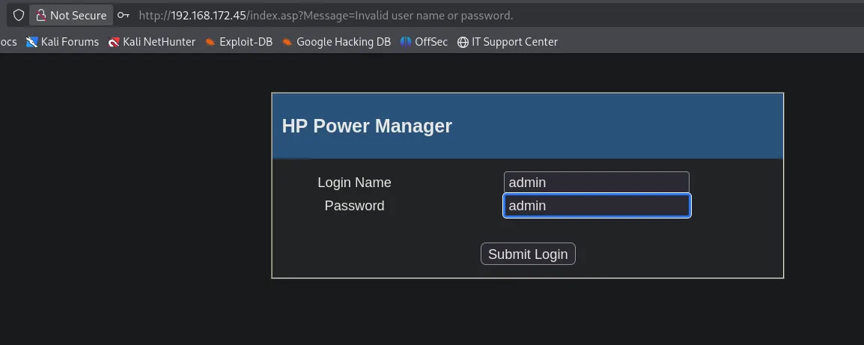Open the IT Support Center bookmark
The image size is (864, 345).
coord(508,42)
